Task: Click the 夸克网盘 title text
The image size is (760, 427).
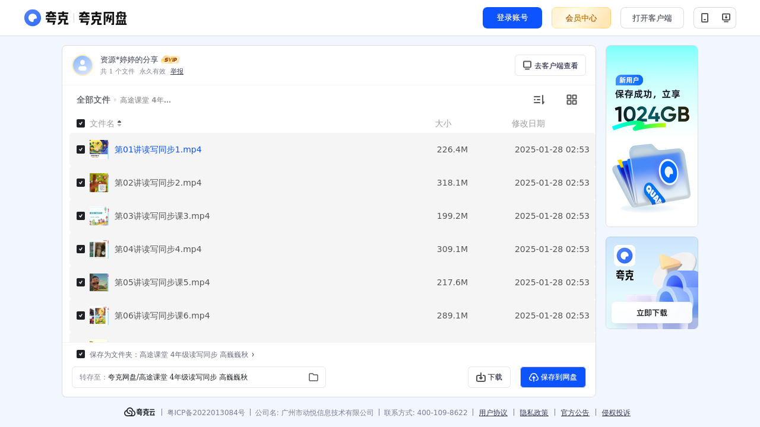Action: (x=103, y=18)
